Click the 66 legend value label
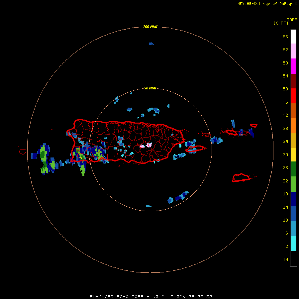 285,37
